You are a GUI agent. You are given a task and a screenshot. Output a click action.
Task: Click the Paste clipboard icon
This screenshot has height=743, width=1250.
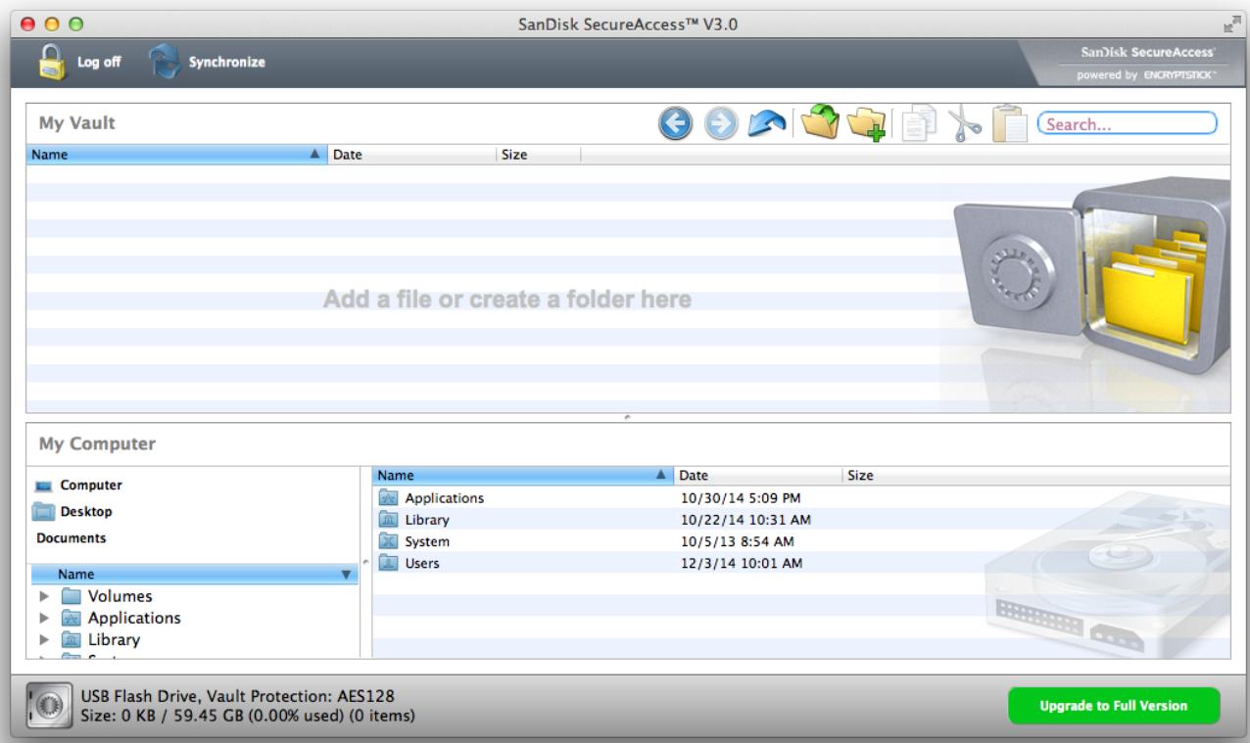[1009, 124]
